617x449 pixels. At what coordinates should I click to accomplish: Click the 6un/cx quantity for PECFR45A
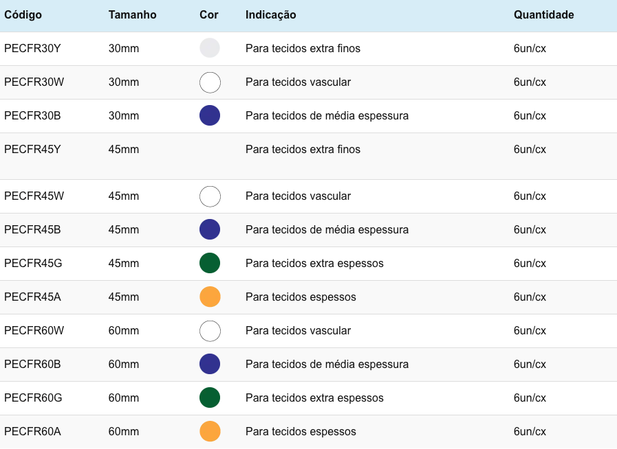coord(530,297)
